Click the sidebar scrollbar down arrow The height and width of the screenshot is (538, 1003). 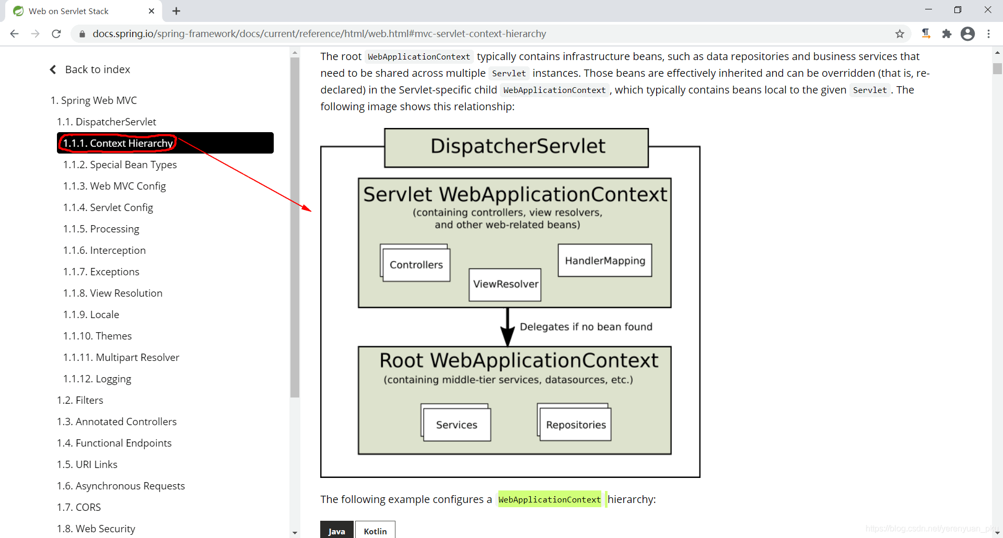[x=295, y=533]
